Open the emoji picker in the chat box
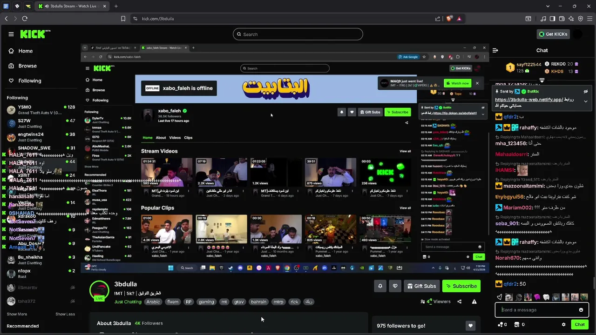596x335 pixels. coord(581,310)
